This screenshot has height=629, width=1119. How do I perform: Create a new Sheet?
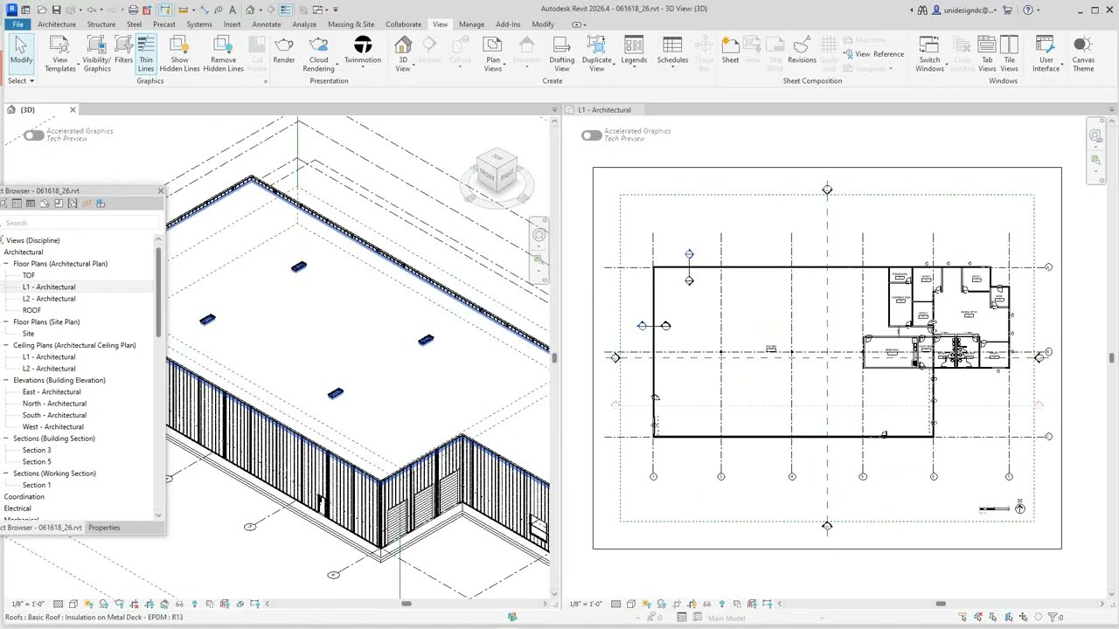pos(730,51)
